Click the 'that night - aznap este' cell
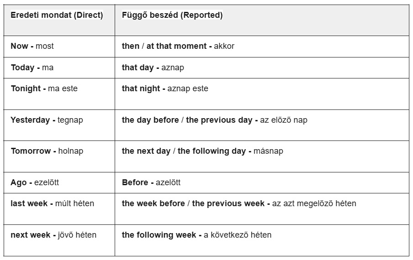Viewport: 413px width, 260px height. tap(165, 88)
